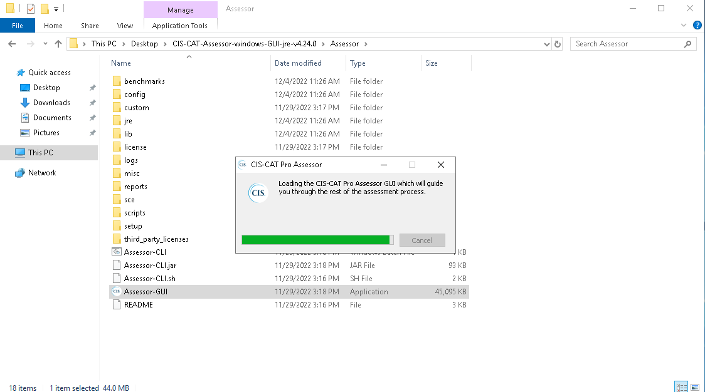Screen dimensions: 705x392
Task: Switch to details view layout icon
Action: 682,386
